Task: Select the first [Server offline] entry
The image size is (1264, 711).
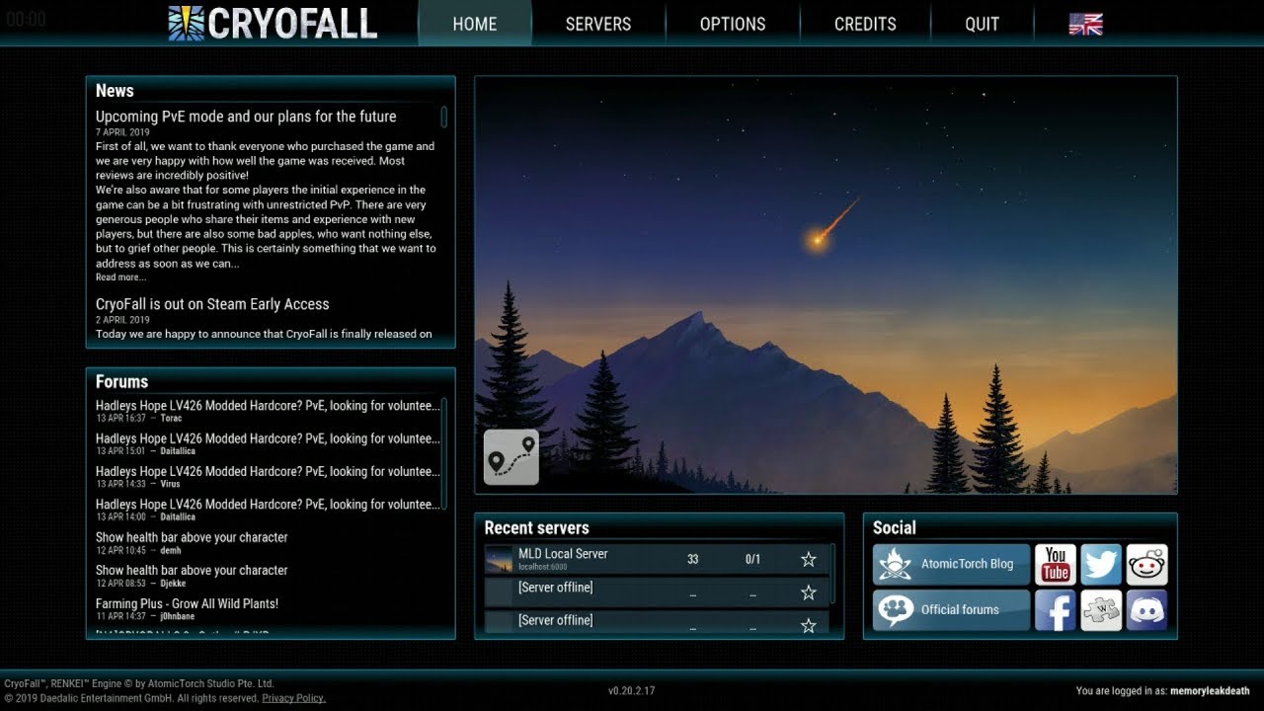Action: (x=657, y=592)
